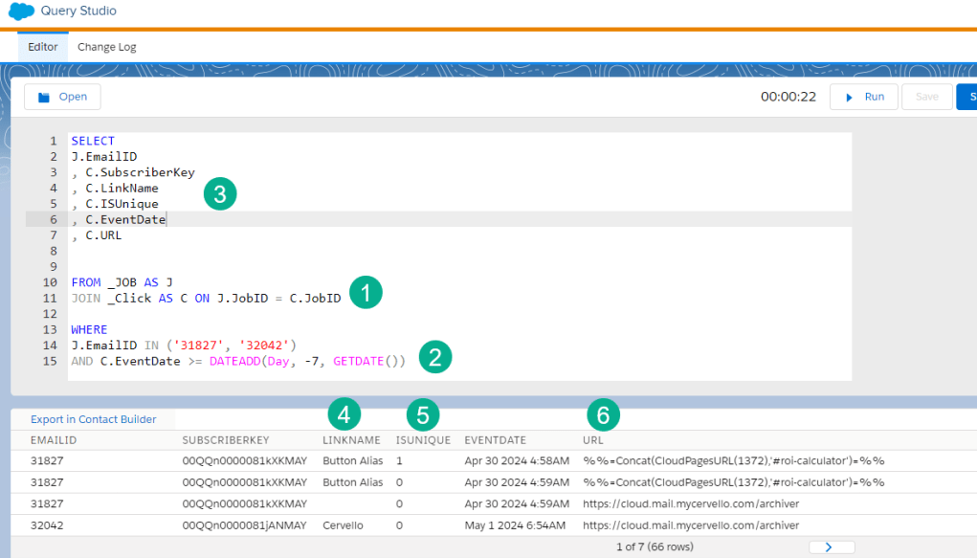Click green callout badge 1 beside the JOIN line
977x558 pixels.
[365, 293]
